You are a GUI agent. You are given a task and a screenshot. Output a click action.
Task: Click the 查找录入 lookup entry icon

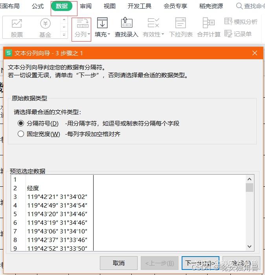[x=127, y=27]
